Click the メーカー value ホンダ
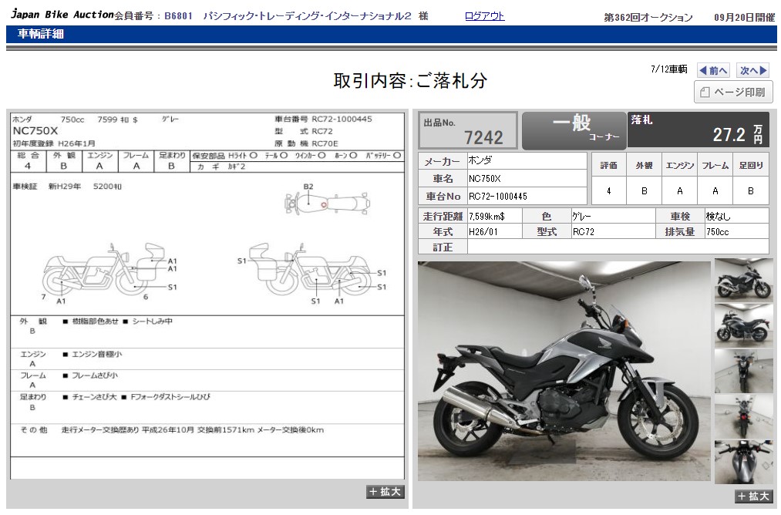Image resolution: width=781 pixels, height=515 pixels. [x=480, y=160]
